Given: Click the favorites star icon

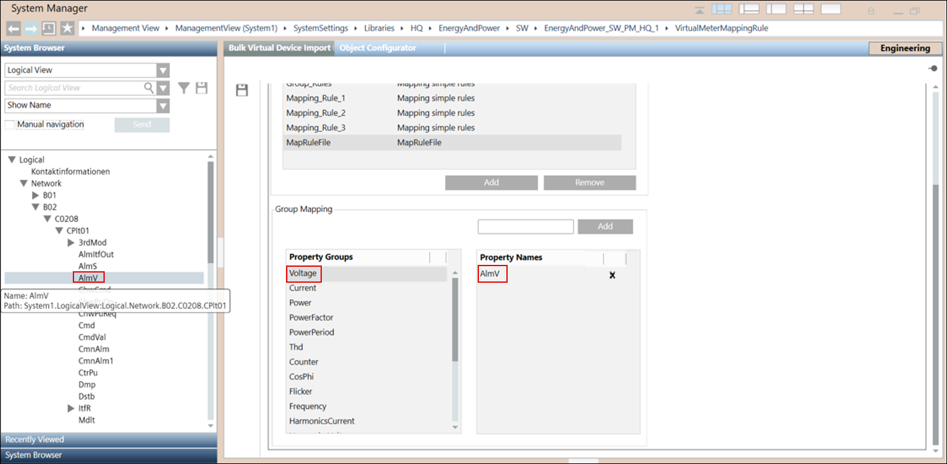Looking at the screenshot, I should pyautogui.click(x=67, y=29).
